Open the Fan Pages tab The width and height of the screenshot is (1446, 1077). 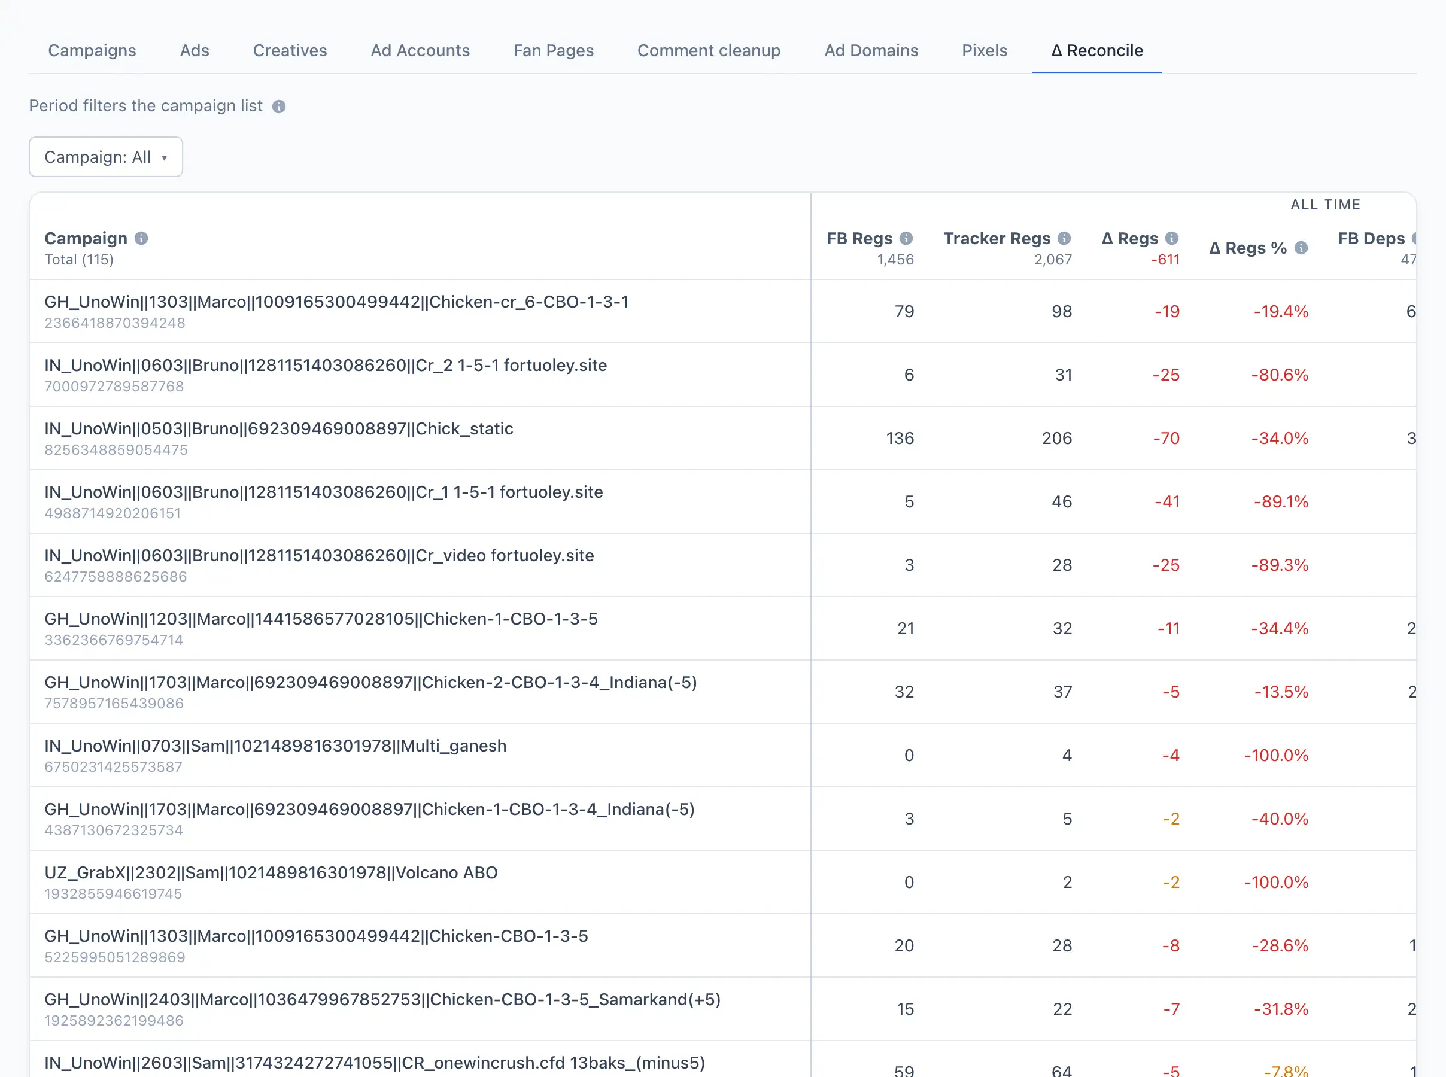(x=554, y=50)
